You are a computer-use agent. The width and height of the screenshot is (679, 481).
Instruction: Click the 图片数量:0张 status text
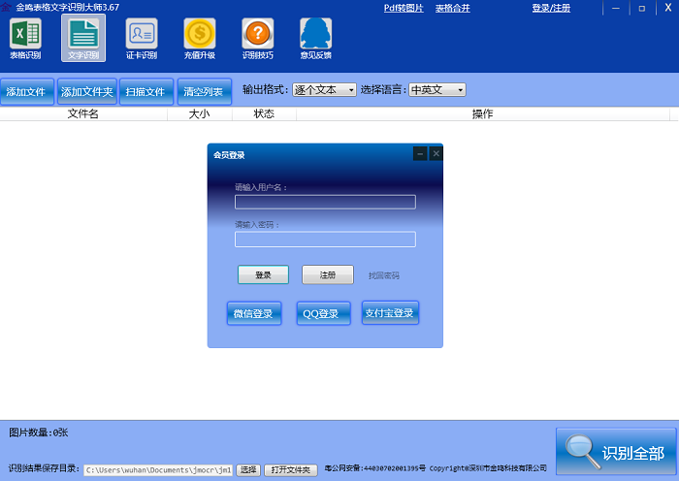point(39,433)
